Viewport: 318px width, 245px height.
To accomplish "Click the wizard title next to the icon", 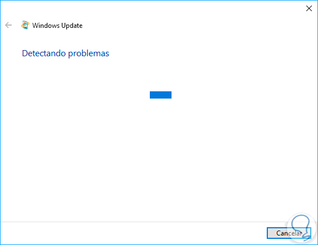I will pyautogui.click(x=57, y=26).
